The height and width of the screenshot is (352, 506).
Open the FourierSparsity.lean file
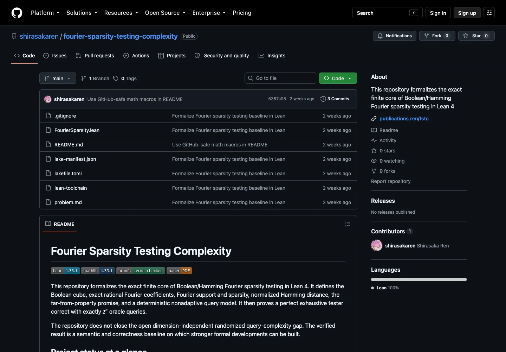point(77,130)
